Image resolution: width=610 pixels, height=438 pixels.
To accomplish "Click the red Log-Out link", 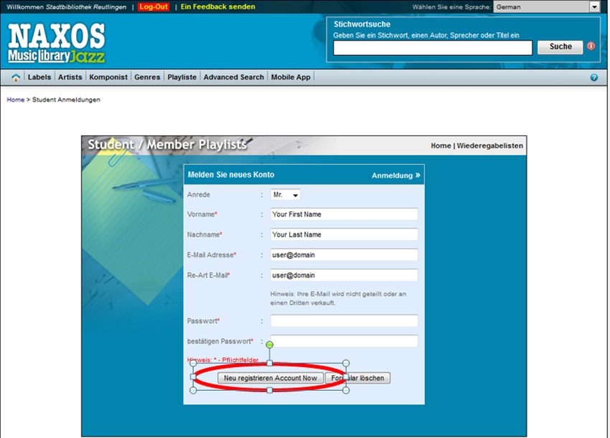I will click(x=154, y=7).
